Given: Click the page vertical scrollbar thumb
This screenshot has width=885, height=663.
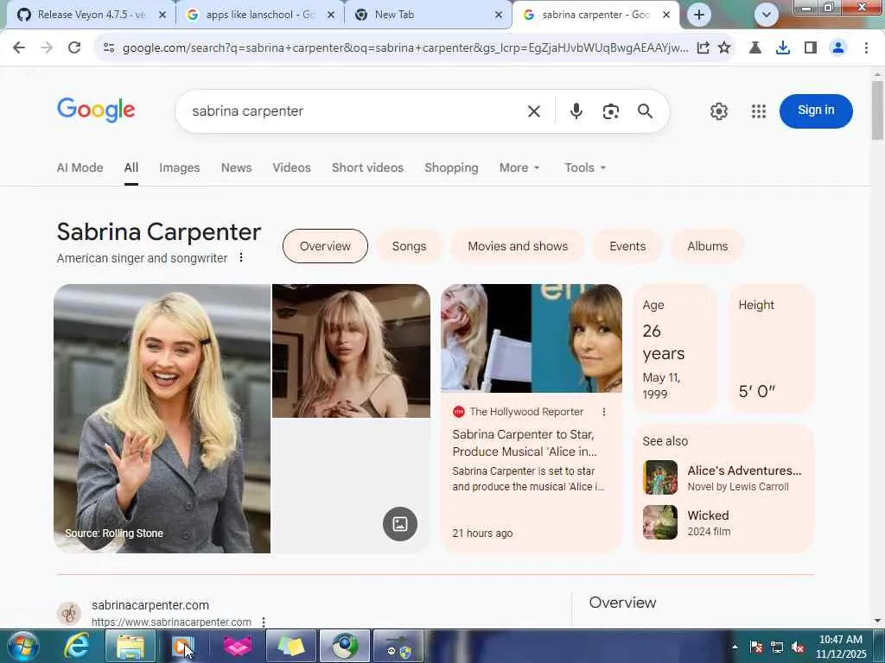Looking at the screenshot, I should [x=877, y=110].
